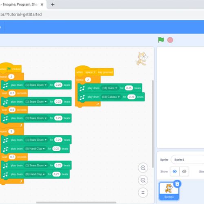Viewport: 204px width, 204px height.
Task: Reset workspace zoom with the equals button
Action: pos(143,193)
